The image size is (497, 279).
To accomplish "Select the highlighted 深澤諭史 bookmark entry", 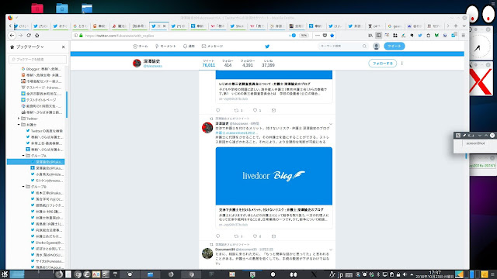I will pos(36,162).
